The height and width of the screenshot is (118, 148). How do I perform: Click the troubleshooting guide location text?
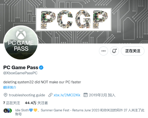click(27, 95)
